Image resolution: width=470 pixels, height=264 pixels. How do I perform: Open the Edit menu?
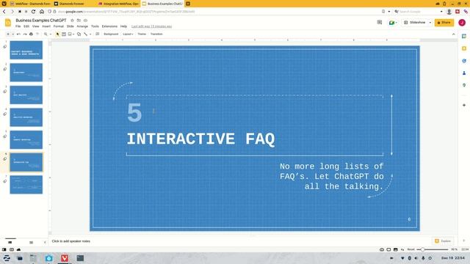click(26, 26)
